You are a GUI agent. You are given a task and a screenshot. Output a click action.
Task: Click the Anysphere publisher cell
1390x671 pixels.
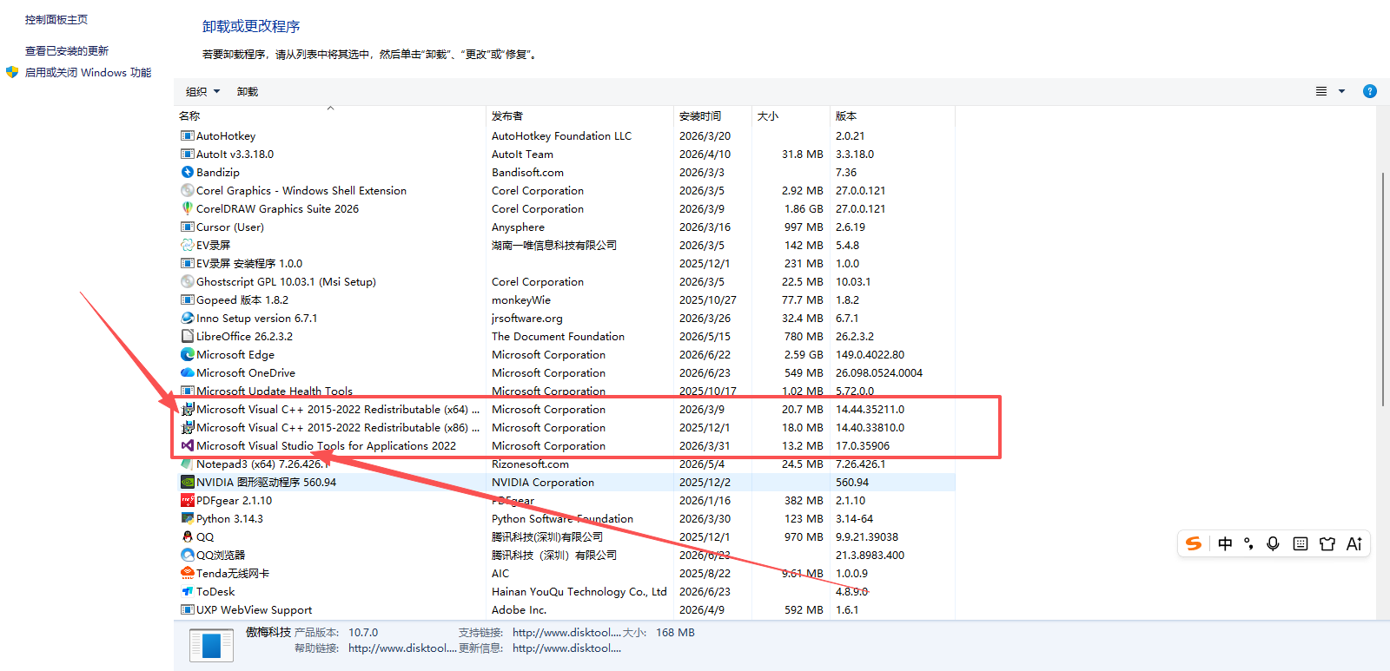(518, 227)
